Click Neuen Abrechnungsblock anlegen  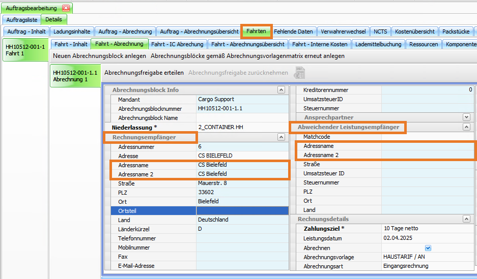click(x=100, y=56)
